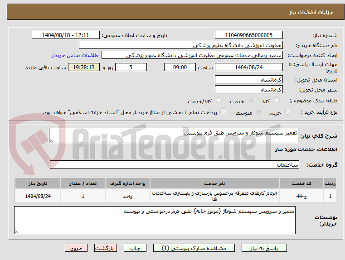Click the resize handle of شرح کلی نیاز box
The image size is (345, 260).
(51, 141)
